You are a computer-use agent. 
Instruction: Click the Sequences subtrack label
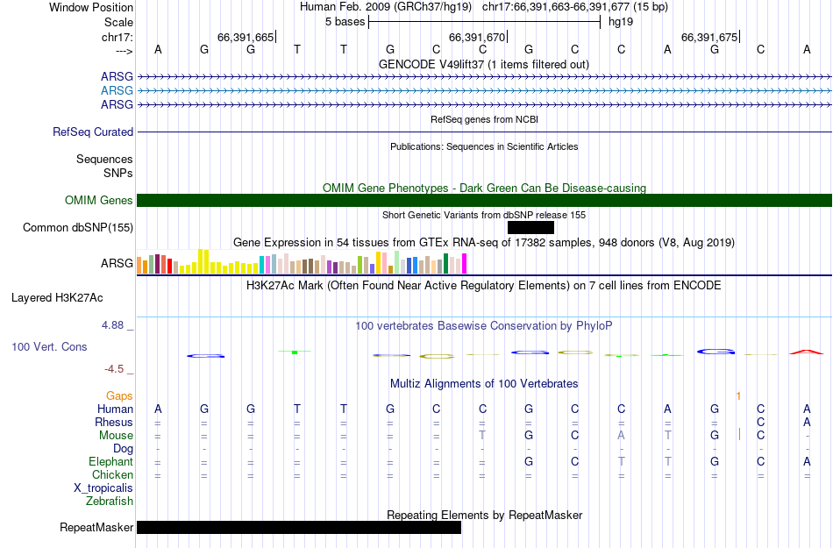104,160
